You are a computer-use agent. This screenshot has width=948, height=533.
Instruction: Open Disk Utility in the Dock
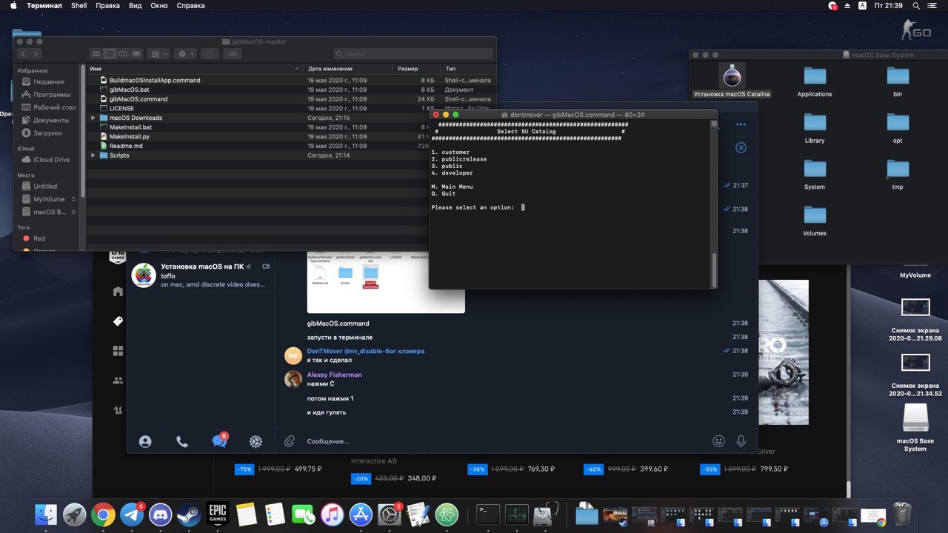545,514
